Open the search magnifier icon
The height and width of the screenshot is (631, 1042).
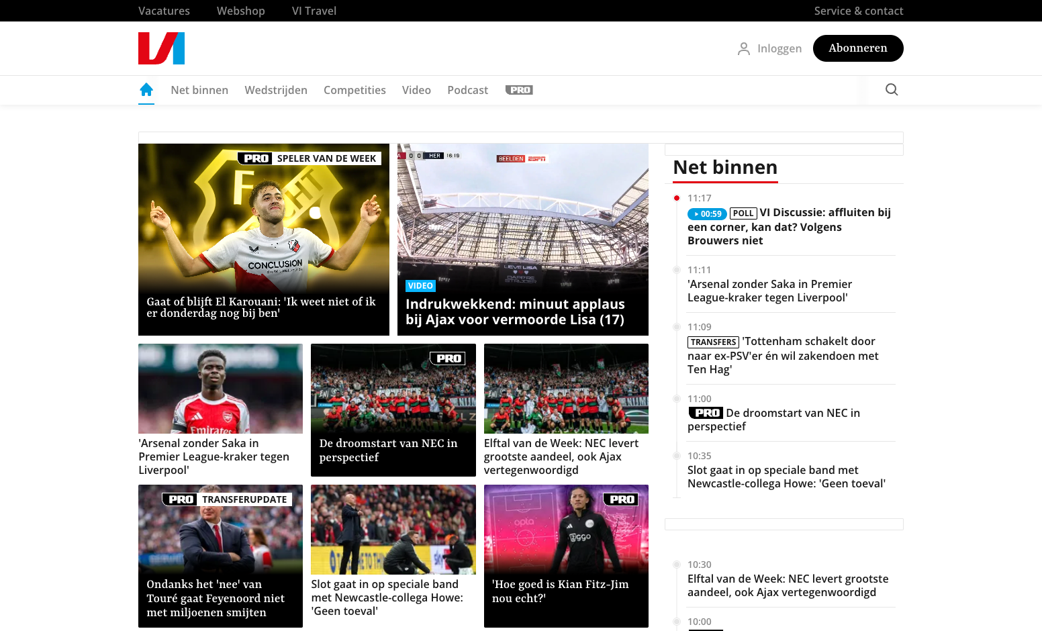click(892, 90)
